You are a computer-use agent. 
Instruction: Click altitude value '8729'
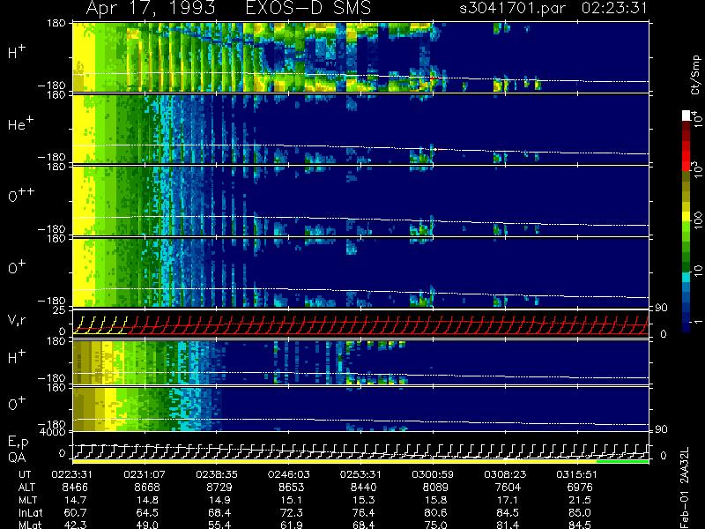pyautogui.click(x=219, y=488)
